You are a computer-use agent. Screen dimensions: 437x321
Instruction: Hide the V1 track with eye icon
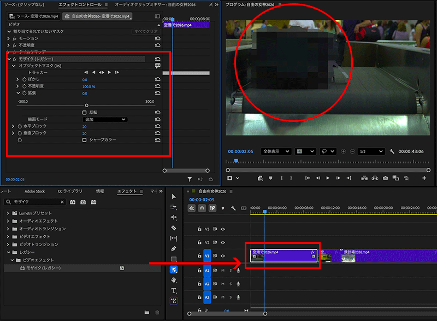pyautogui.click(x=223, y=256)
